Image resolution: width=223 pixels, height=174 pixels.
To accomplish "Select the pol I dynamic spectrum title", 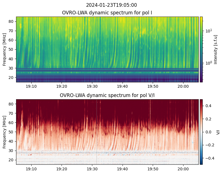I will point(107,13).
